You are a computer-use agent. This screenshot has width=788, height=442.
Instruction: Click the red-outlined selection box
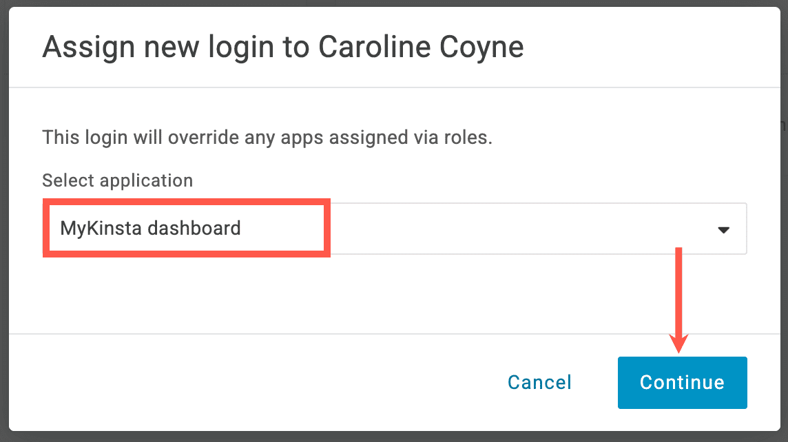[x=186, y=228]
